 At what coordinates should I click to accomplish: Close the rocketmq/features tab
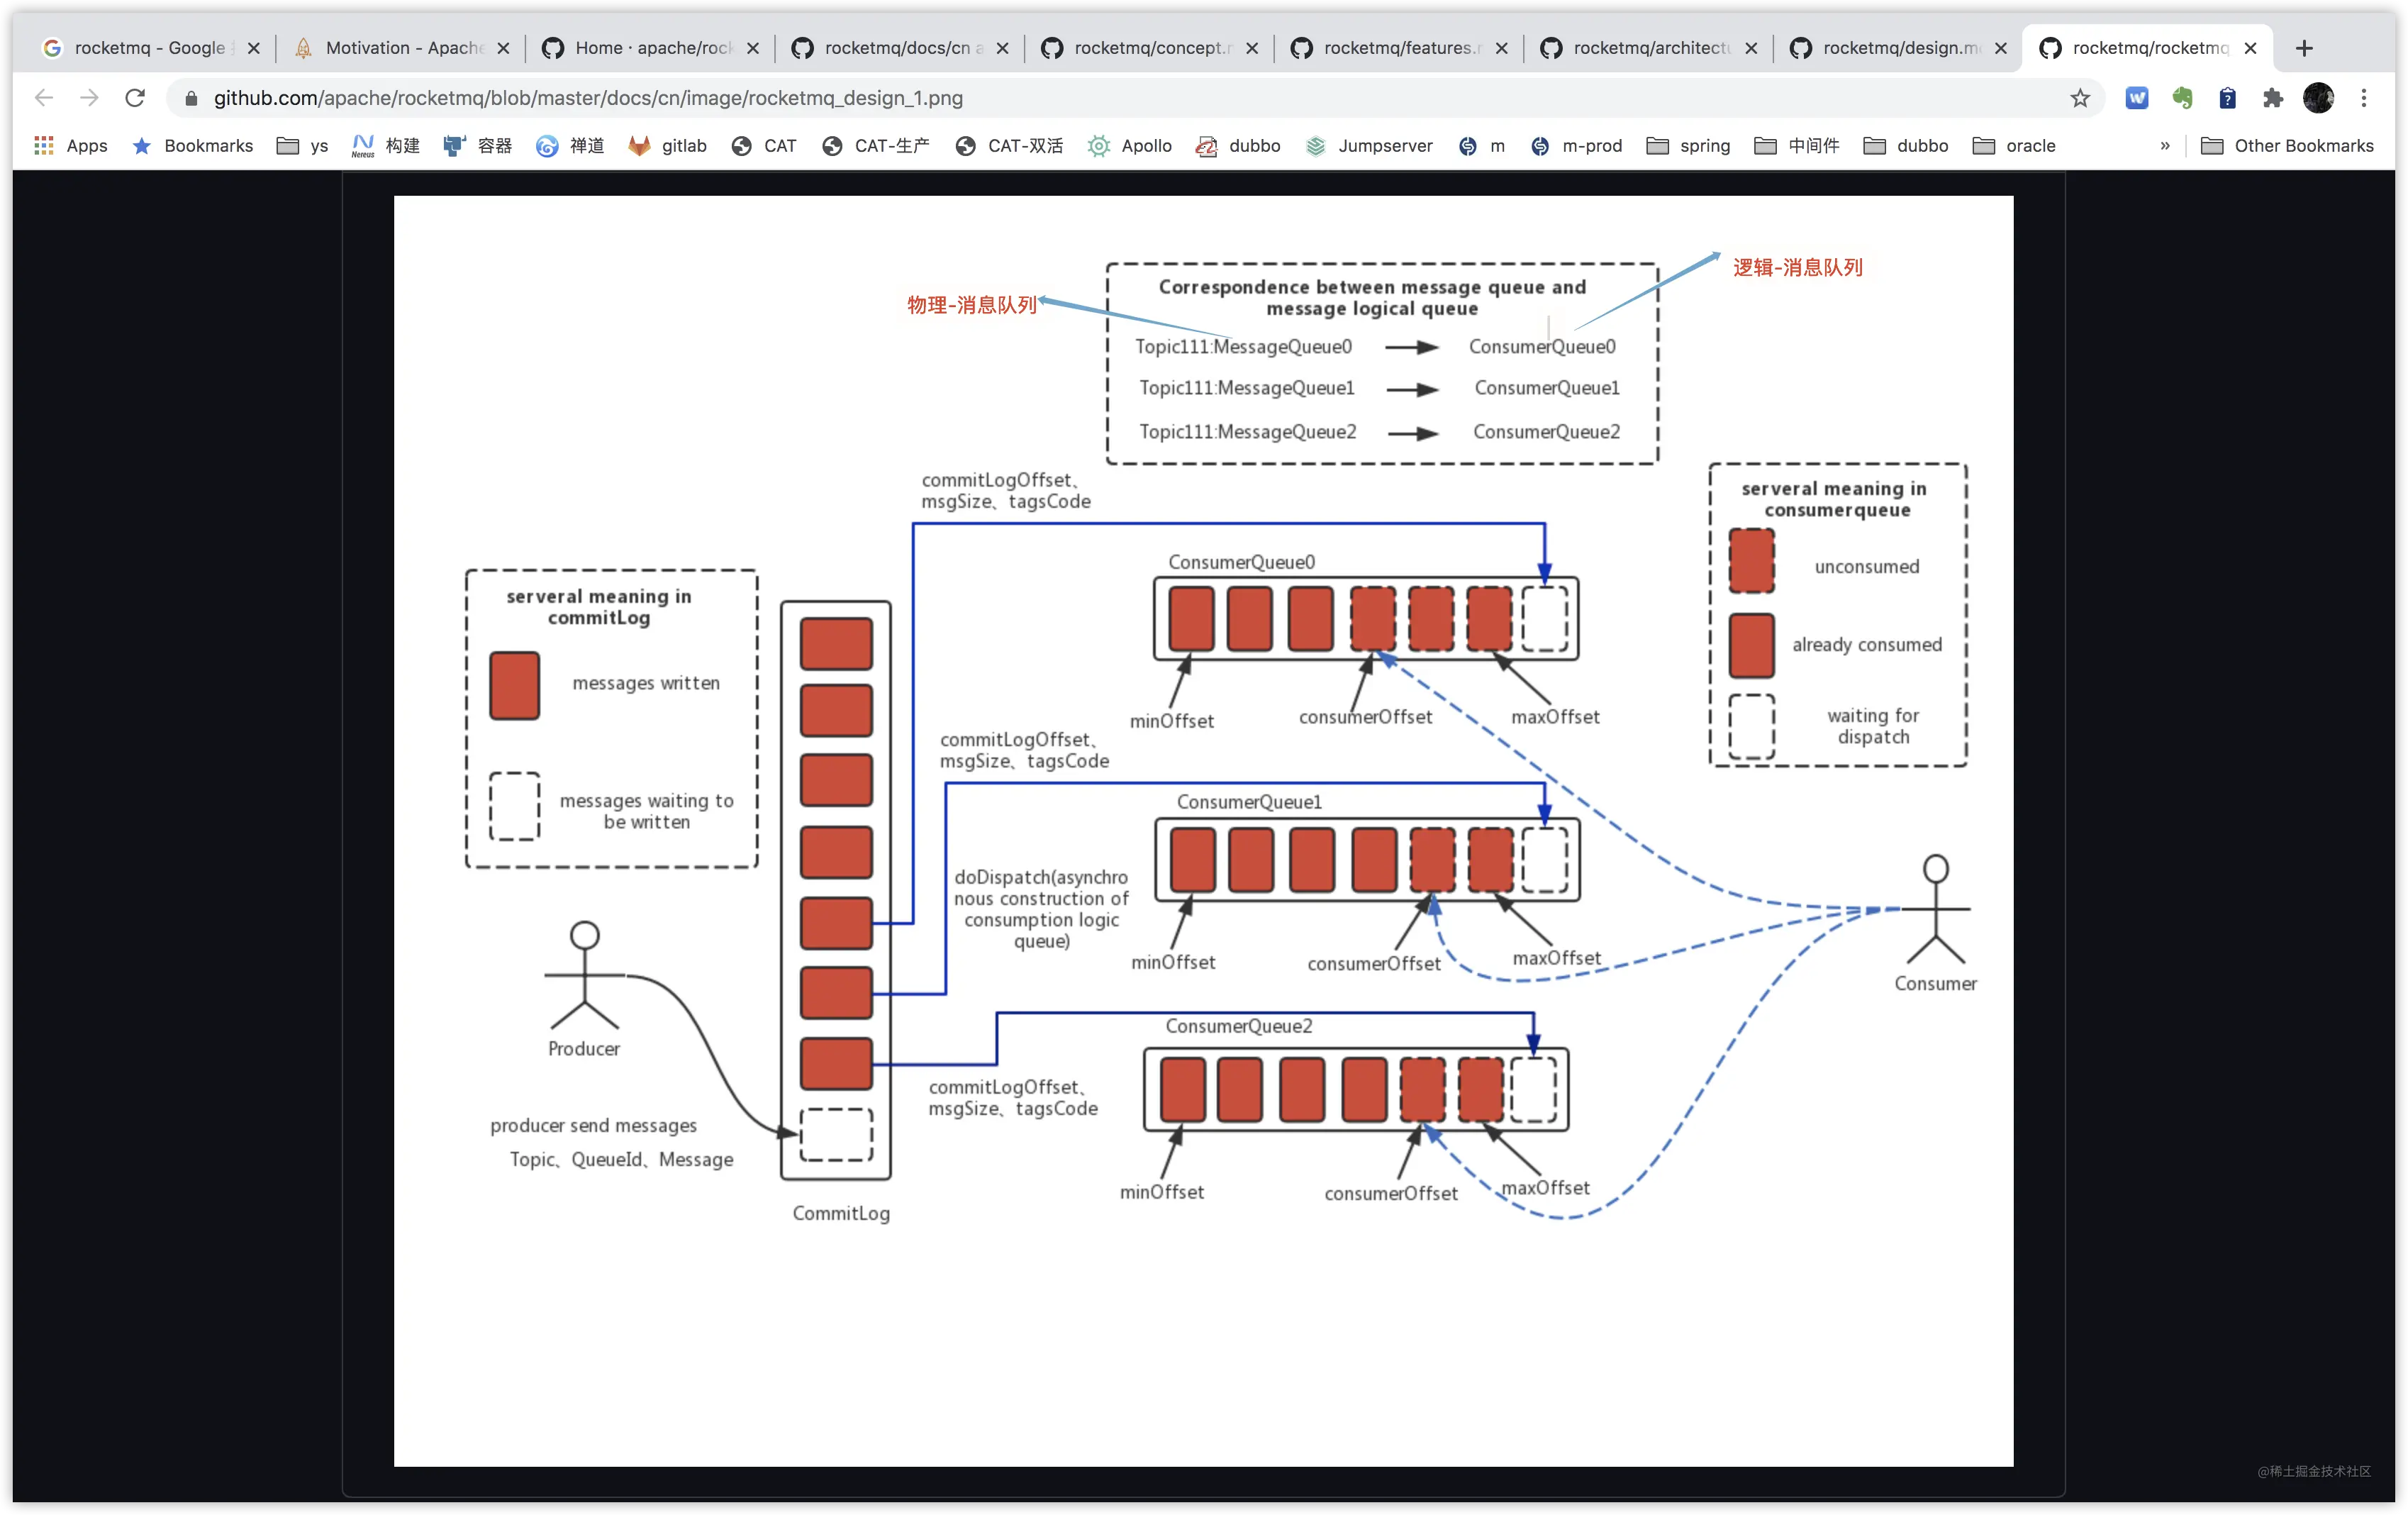1502,48
